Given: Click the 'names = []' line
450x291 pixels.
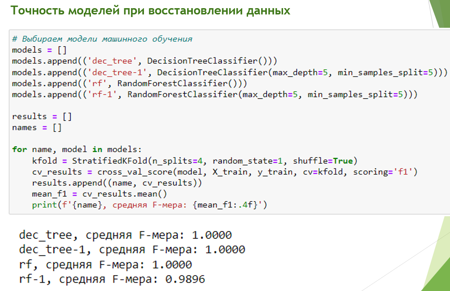Looking at the screenshot, I should point(36,127).
